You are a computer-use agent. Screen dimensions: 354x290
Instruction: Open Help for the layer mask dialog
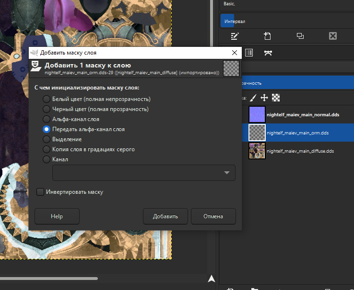[x=57, y=216]
